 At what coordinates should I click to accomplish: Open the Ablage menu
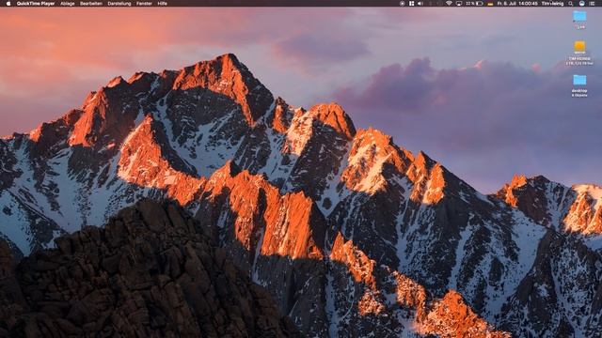(68, 4)
